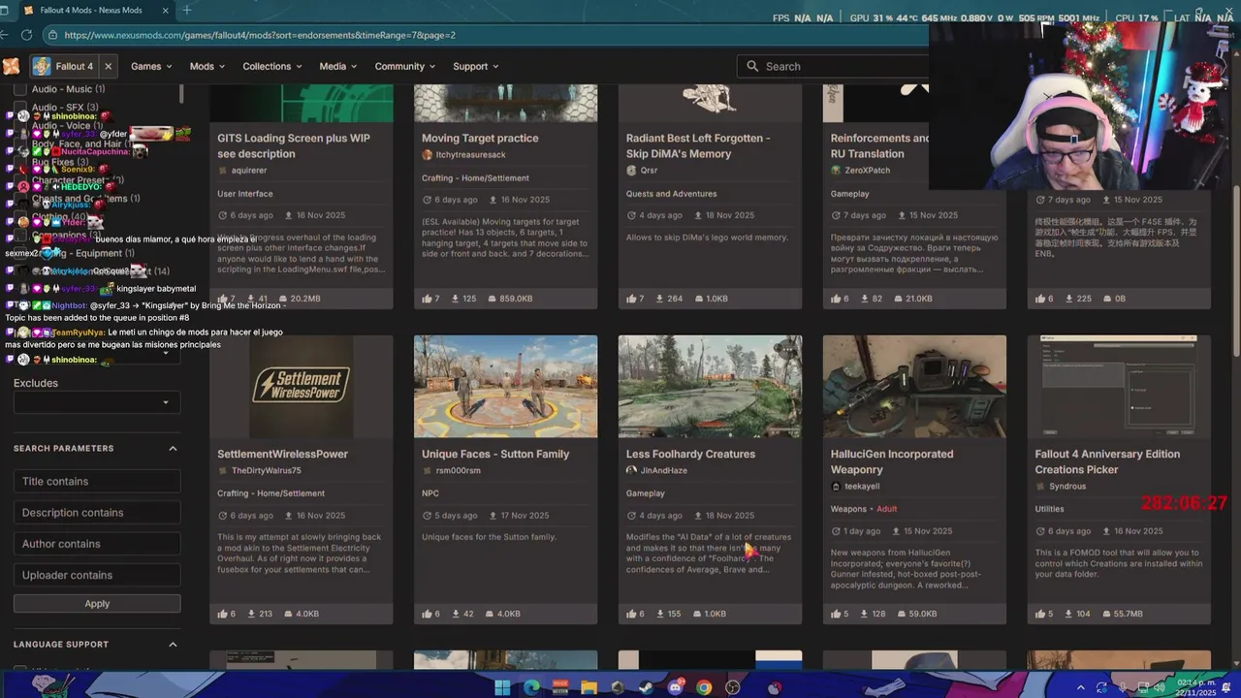Click the browser address bar URL
This screenshot has width=1241, height=698.
[x=260, y=35]
